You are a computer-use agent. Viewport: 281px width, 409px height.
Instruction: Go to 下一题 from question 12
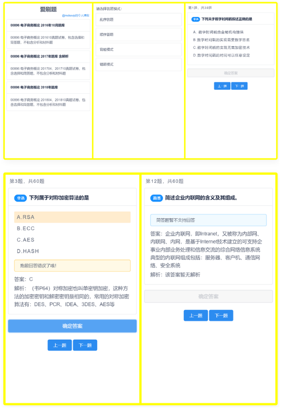[221, 316]
